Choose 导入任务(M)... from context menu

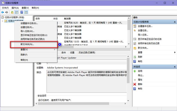pyautogui.click(x=36, y=31)
